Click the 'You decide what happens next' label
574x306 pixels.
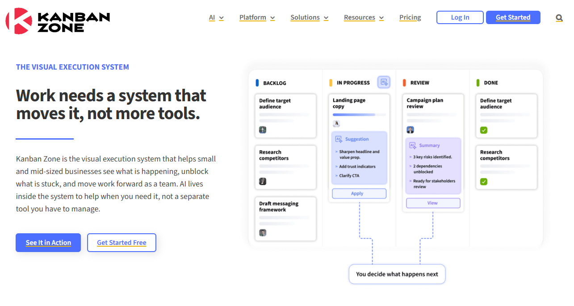coord(397,274)
